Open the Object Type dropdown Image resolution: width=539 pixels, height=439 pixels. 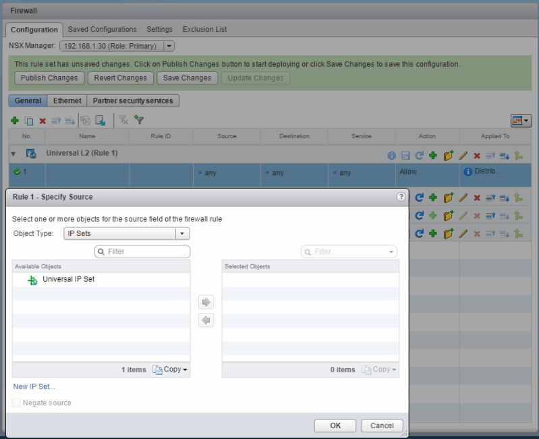coord(182,234)
